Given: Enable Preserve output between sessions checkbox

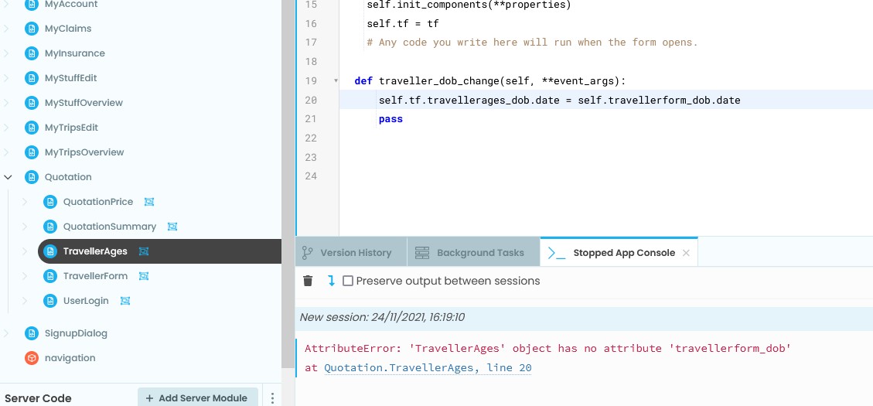Looking at the screenshot, I should (x=348, y=281).
